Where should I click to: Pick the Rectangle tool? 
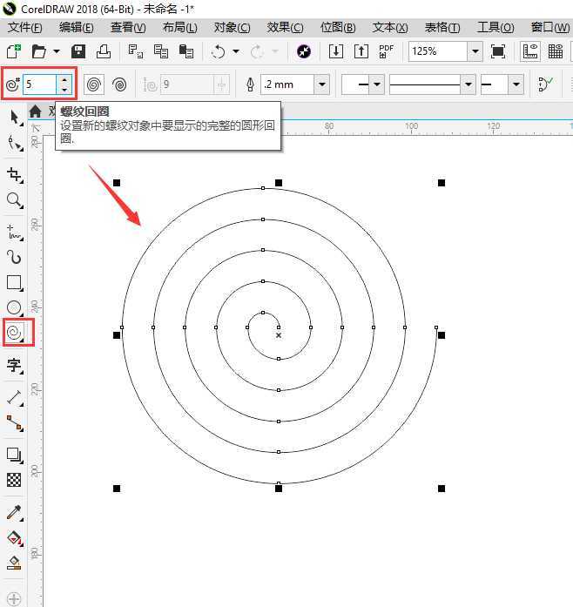point(14,282)
